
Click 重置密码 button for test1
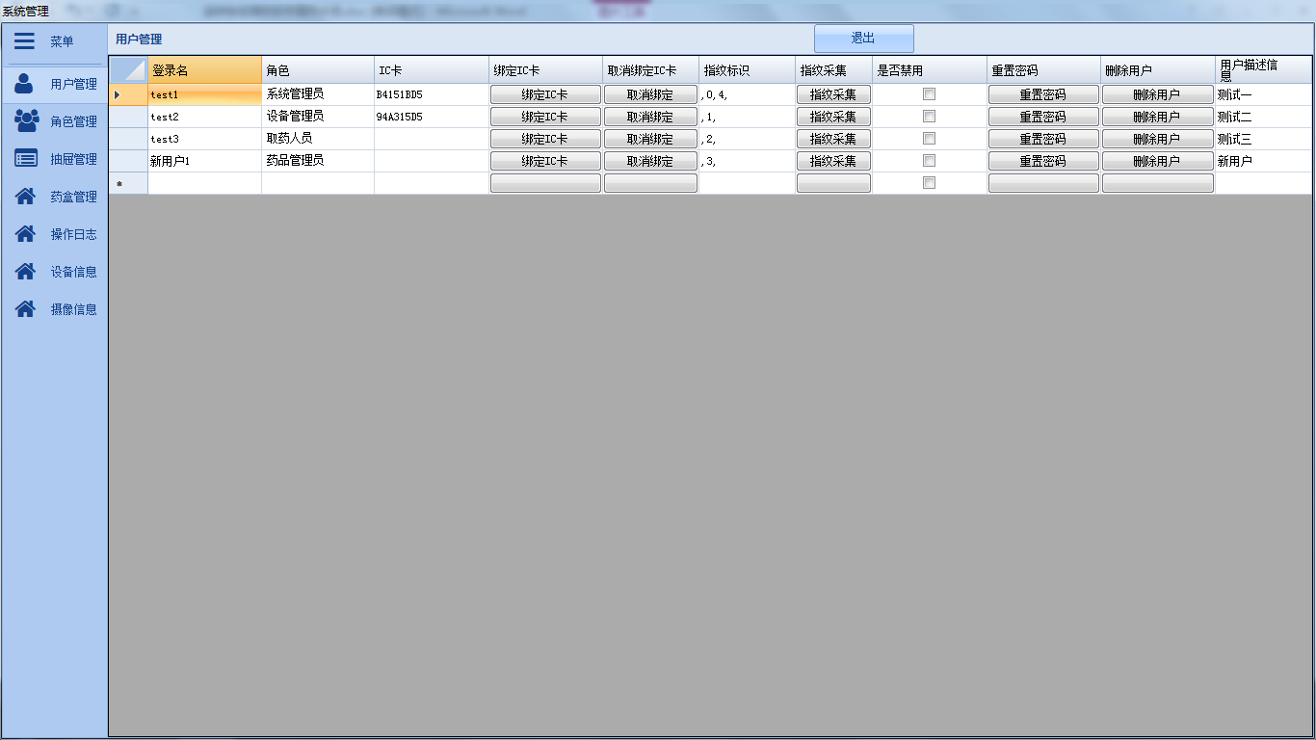pyautogui.click(x=1043, y=94)
